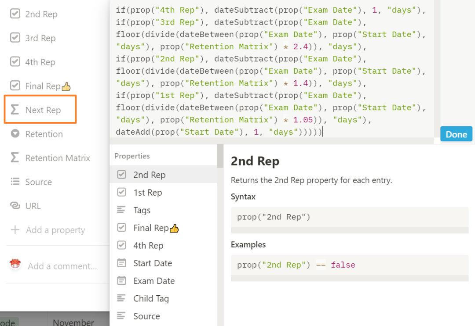Click the calendar icon next to Exam Date

121,281
